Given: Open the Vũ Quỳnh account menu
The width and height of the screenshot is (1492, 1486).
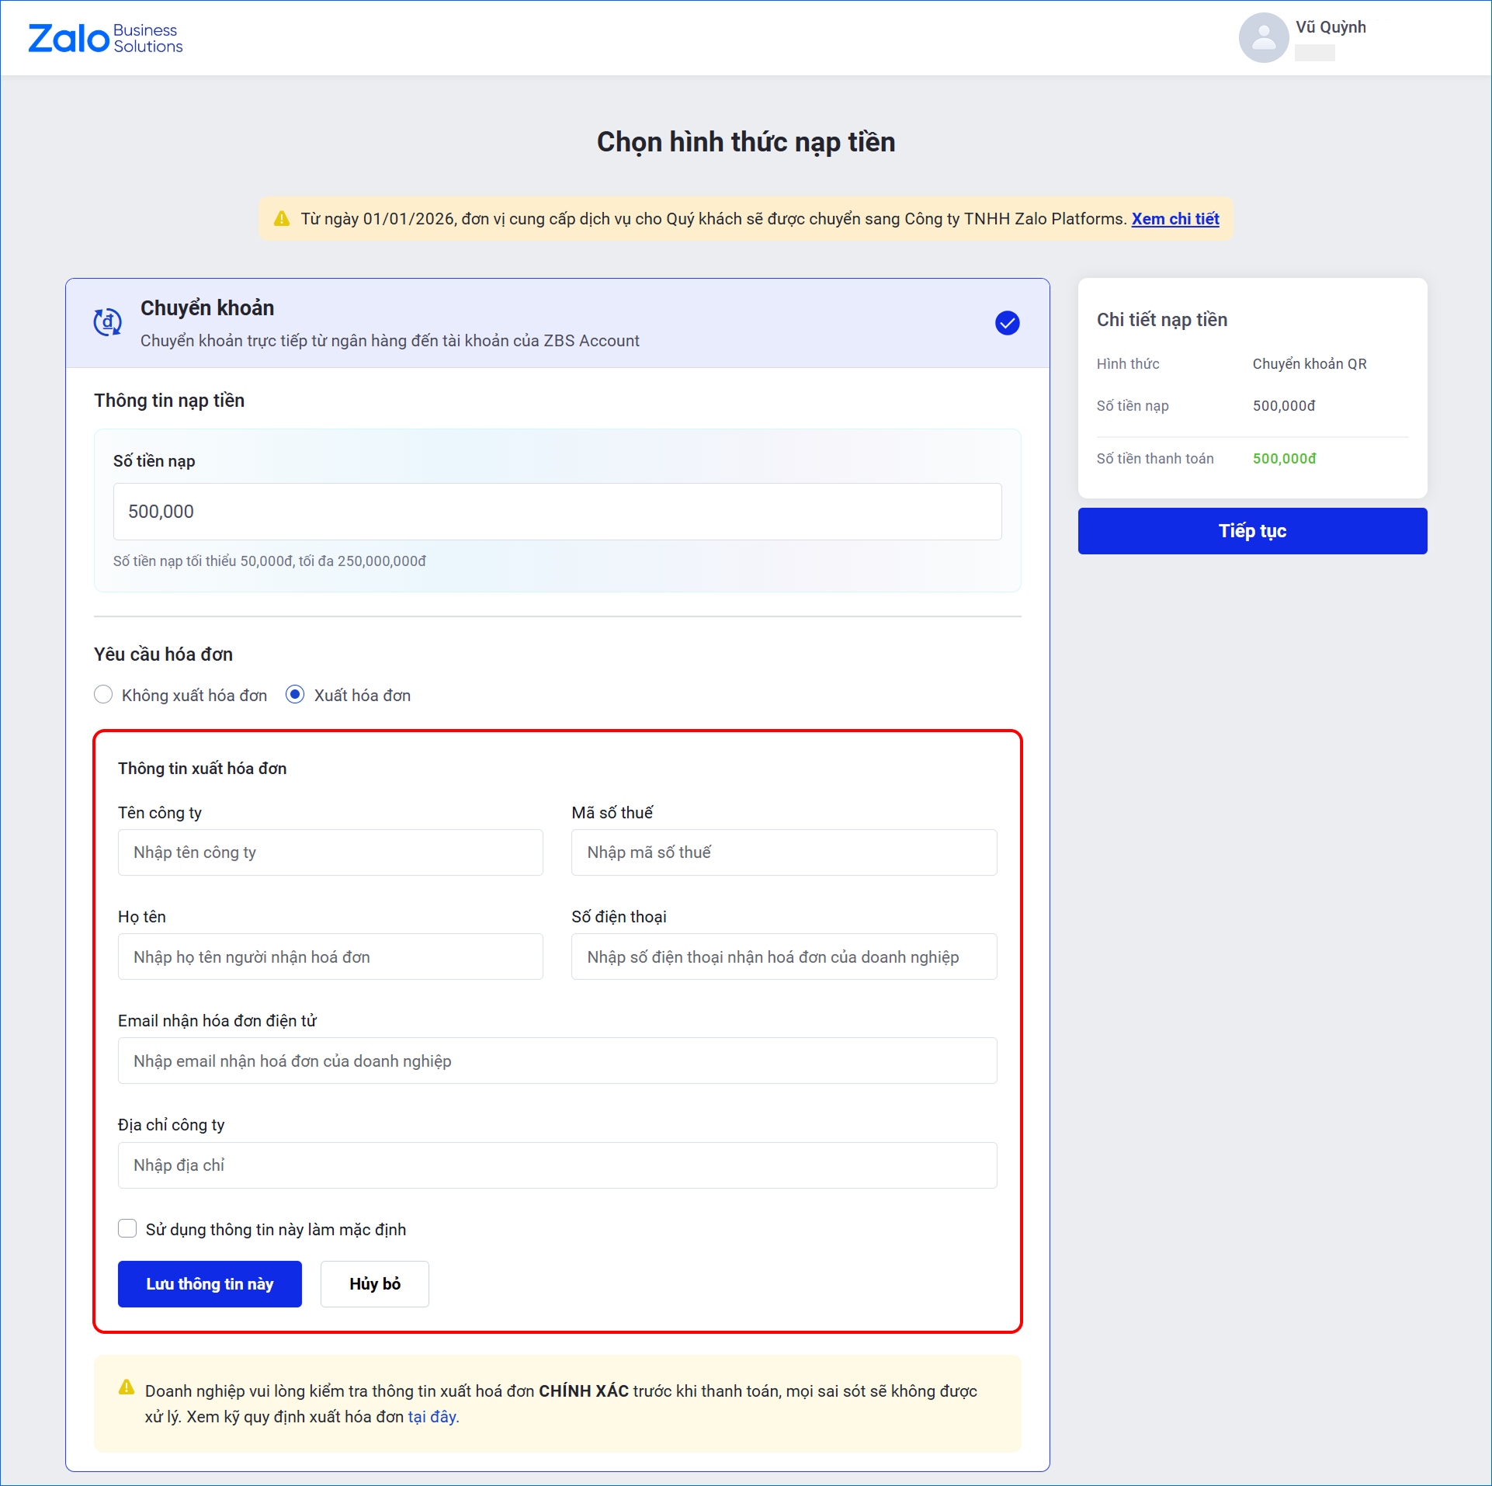Looking at the screenshot, I should click(x=1330, y=28).
